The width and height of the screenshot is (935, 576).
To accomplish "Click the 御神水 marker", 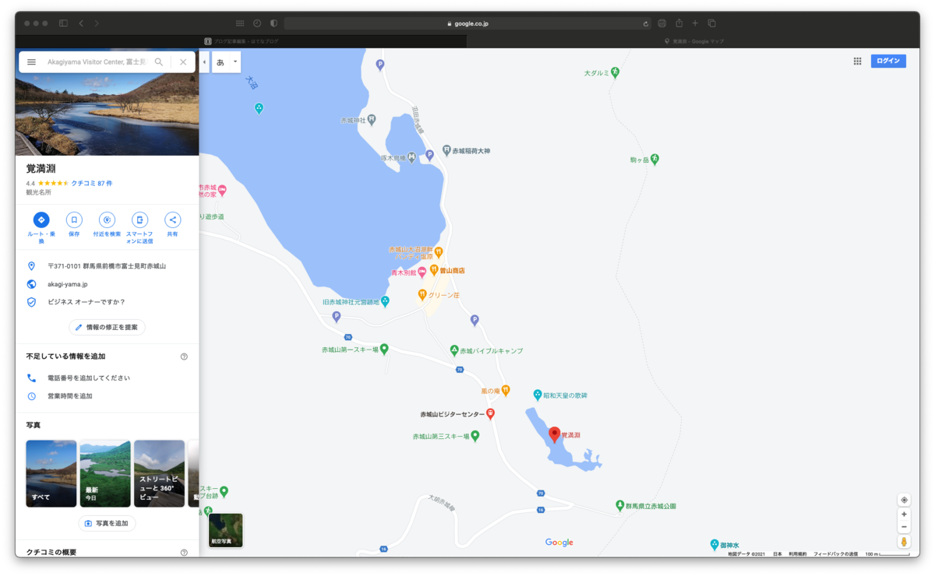I will click(714, 544).
